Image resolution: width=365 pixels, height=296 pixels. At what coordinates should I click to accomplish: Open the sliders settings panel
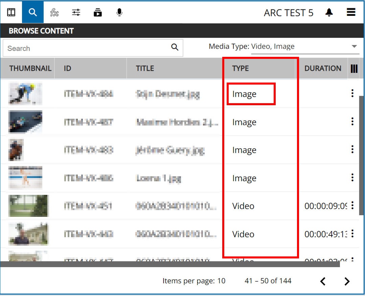(x=76, y=13)
